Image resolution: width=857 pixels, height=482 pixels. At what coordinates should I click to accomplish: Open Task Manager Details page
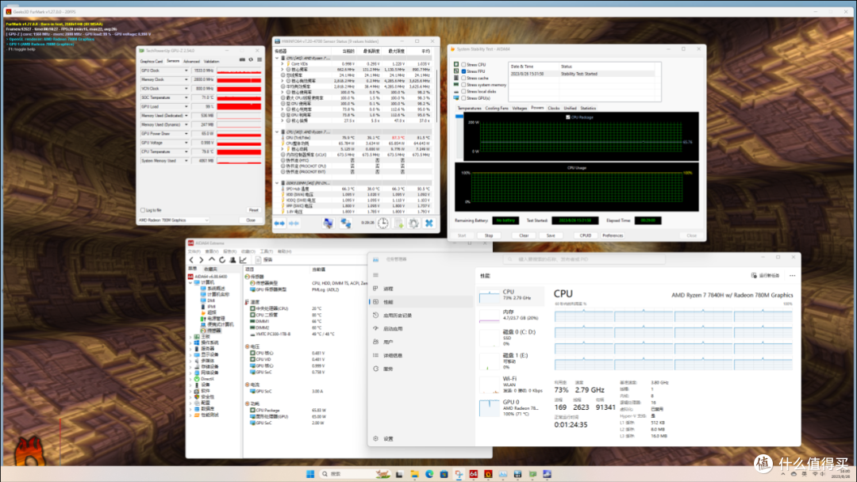[x=421, y=355]
